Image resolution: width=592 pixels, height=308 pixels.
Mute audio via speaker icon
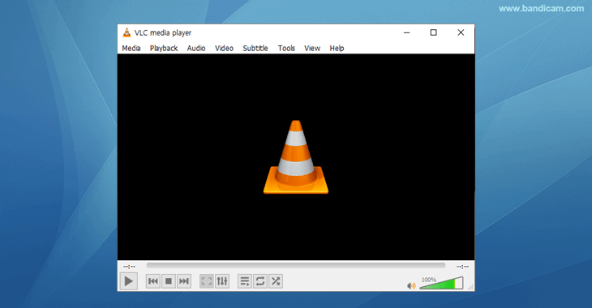411,286
